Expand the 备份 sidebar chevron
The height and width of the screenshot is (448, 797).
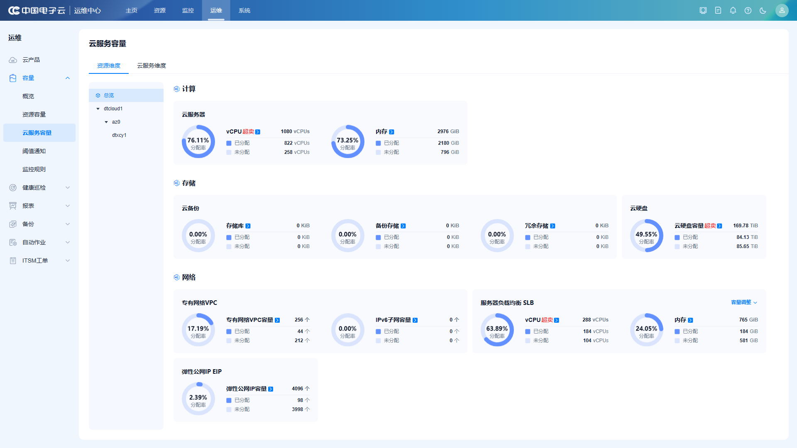(x=68, y=224)
